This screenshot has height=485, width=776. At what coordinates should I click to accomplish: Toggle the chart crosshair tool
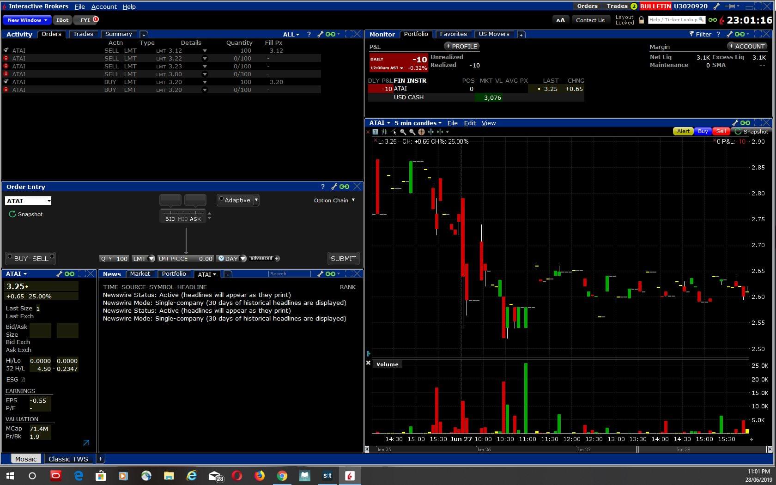[x=421, y=132]
